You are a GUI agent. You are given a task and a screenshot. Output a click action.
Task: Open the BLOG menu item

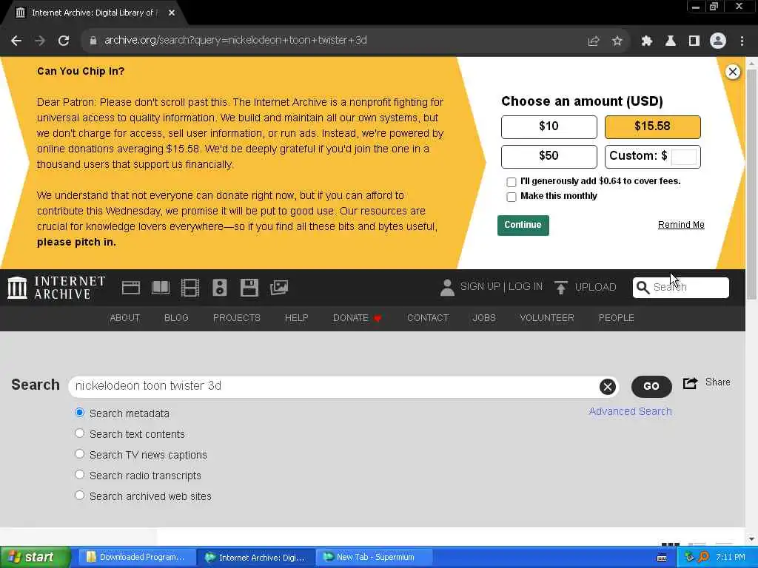tap(176, 318)
